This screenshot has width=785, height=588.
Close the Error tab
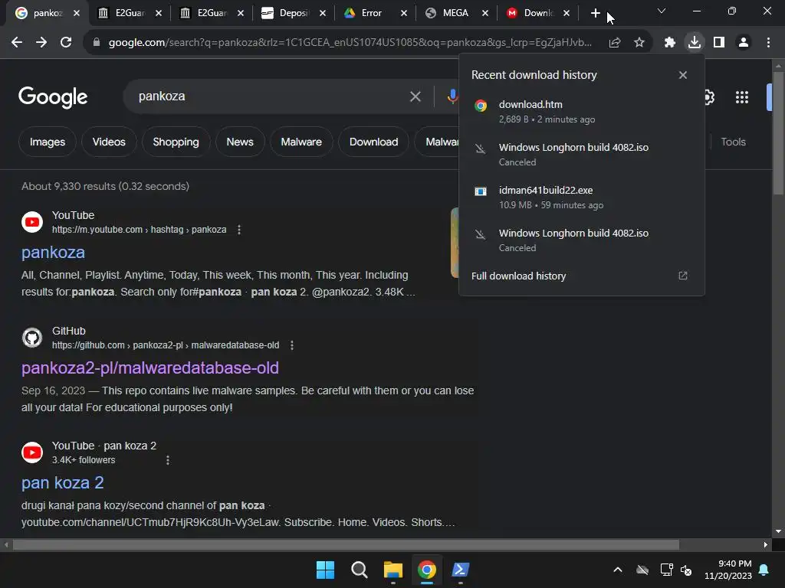pyautogui.click(x=403, y=13)
